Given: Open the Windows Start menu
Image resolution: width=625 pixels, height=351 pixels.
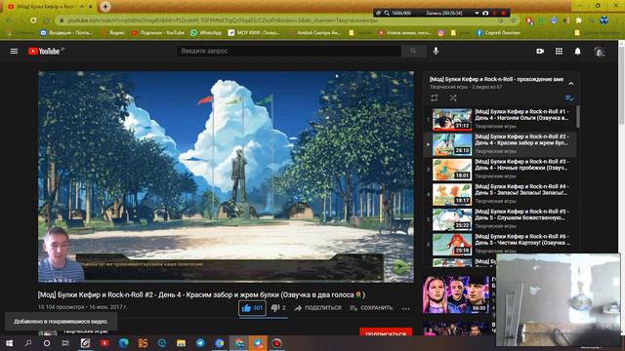Looking at the screenshot, I should tap(9, 343).
